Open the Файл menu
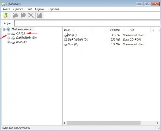Screen dimensions: 161x131 (x=6, y=9)
